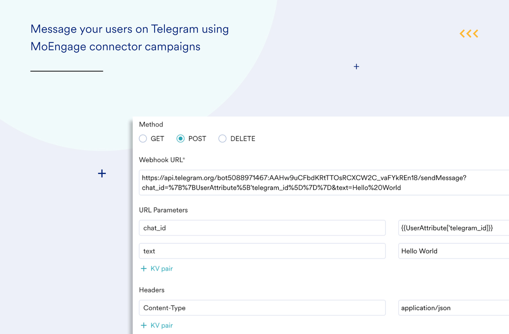Select the chat_id parameter key field
509x334 pixels.
coord(262,228)
